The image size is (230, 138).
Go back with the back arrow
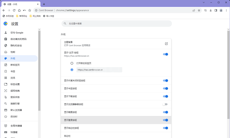(4, 10)
